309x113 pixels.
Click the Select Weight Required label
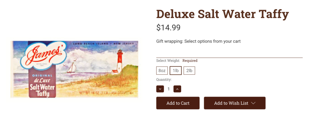point(177,61)
